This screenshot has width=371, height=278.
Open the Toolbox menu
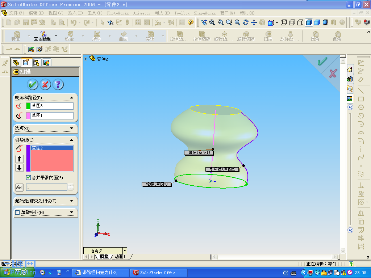182,13
